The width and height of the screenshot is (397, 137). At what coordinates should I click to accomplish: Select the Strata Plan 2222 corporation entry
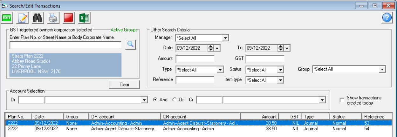[65, 65]
